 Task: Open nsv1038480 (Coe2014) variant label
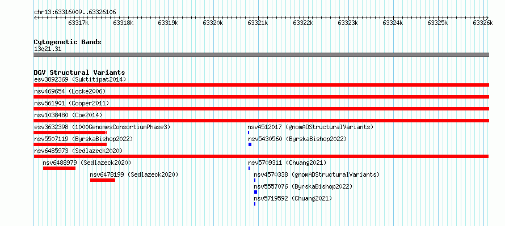pyautogui.click(x=68, y=115)
